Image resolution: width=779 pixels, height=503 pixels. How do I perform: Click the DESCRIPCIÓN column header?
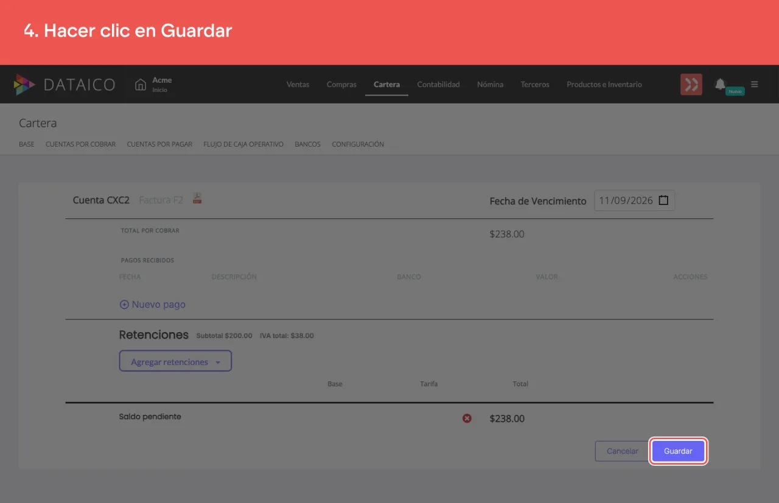234,277
